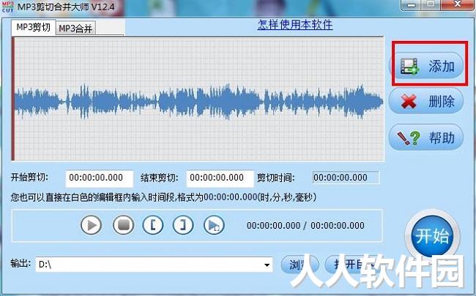Select the MP3剪切 tab

(34, 27)
